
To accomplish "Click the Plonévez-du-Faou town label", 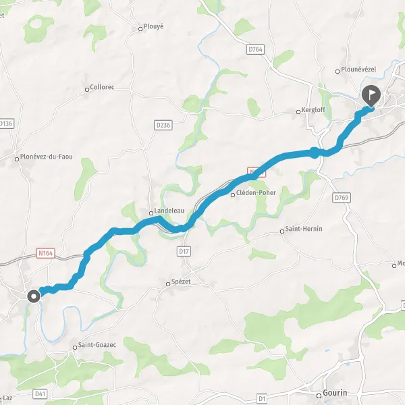I will pyautogui.click(x=46, y=157).
